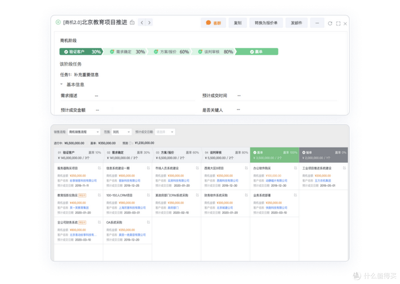Click the green target icon before [商机2.0] title
This screenshot has height=284, width=400.
click(58, 22)
